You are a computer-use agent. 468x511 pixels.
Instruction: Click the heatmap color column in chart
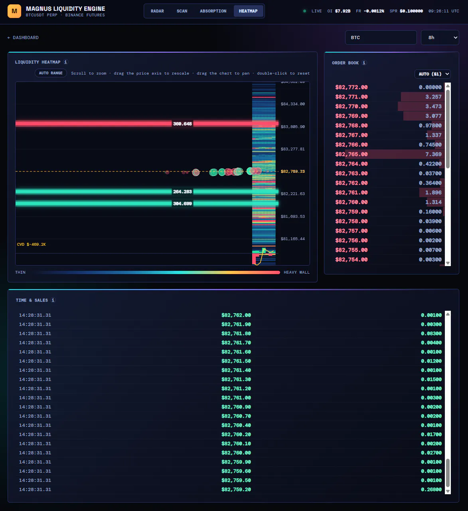click(264, 174)
